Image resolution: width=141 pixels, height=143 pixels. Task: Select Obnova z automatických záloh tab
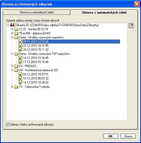(x=104, y=13)
